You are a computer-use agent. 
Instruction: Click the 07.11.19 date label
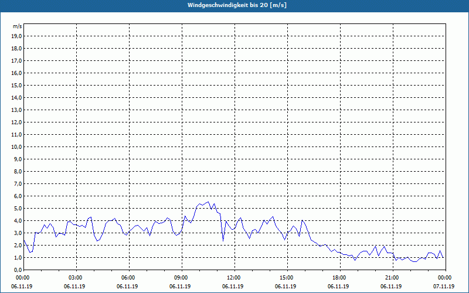[444, 286]
